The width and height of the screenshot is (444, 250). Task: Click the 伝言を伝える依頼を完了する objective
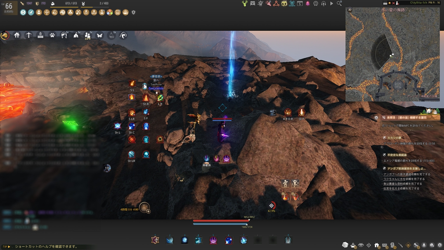[x=401, y=189]
